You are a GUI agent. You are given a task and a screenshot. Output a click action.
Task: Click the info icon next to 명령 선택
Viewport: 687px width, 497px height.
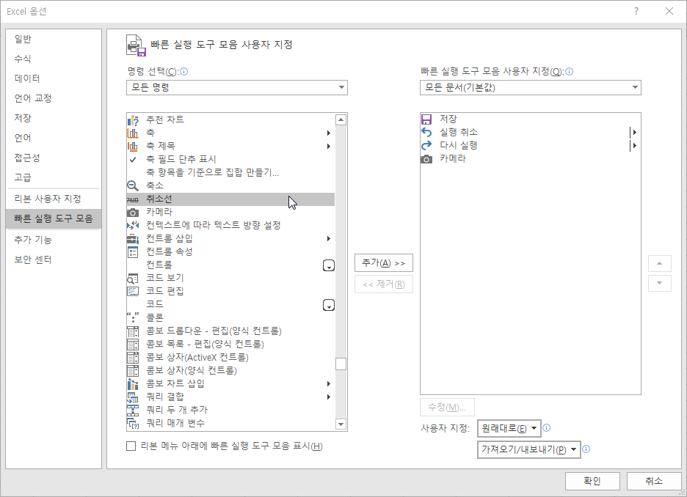point(184,71)
